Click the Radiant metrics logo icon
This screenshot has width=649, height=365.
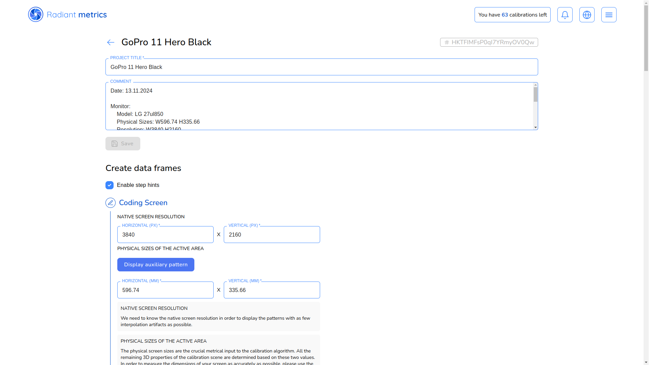point(35,15)
